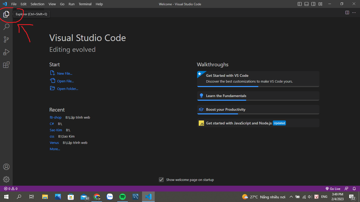Image resolution: width=360 pixels, height=202 pixels.
Task: Open the Help menu
Action: tap(99, 4)
